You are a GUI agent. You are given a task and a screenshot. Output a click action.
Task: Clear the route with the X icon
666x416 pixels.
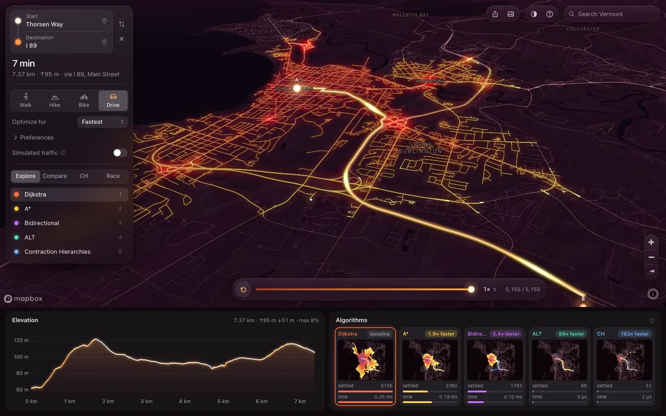pyautogui.click(x=122, y=39)
